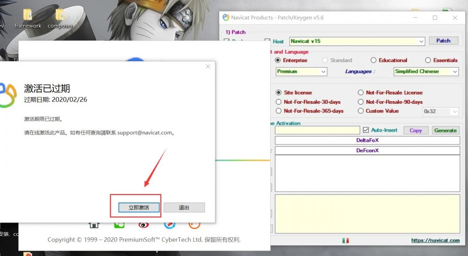
Task: Expand the Simplified Chinese language dropdown
Action: click(x=426, y=71)
